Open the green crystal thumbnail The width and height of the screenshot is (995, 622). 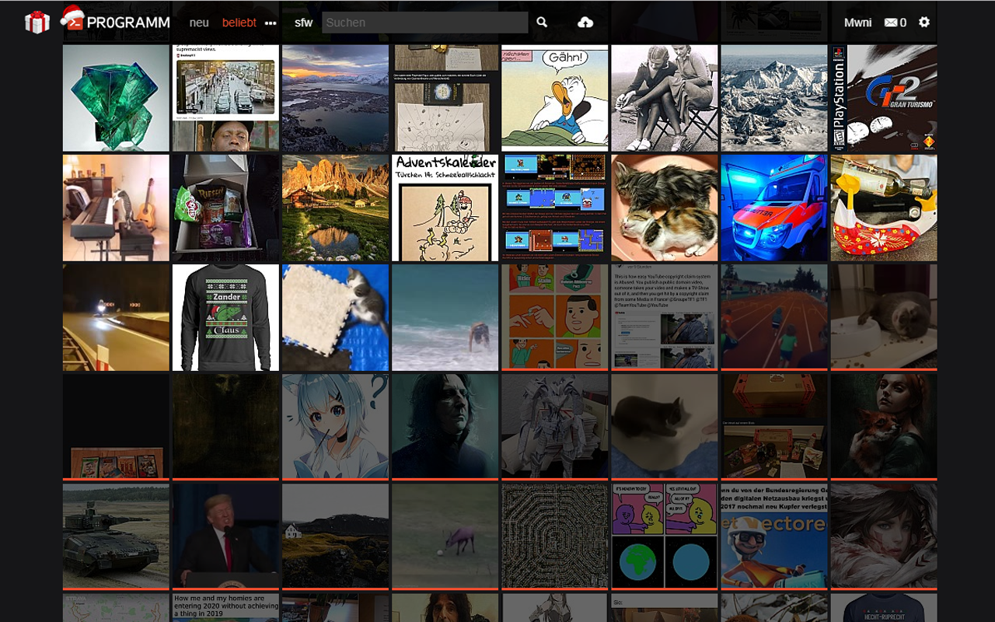[x=116, y=98]
